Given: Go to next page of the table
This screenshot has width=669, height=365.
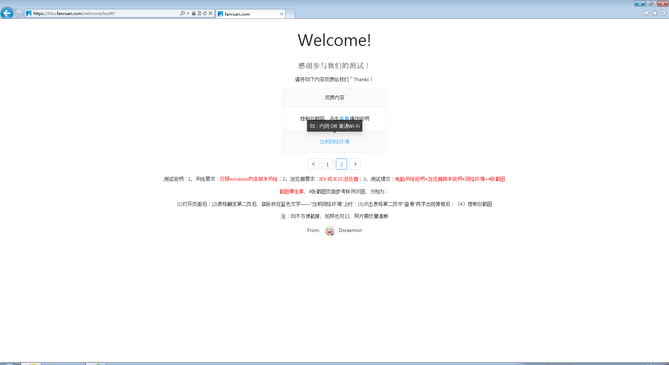Looking at the screenshot, I should (x=355, y=164).
